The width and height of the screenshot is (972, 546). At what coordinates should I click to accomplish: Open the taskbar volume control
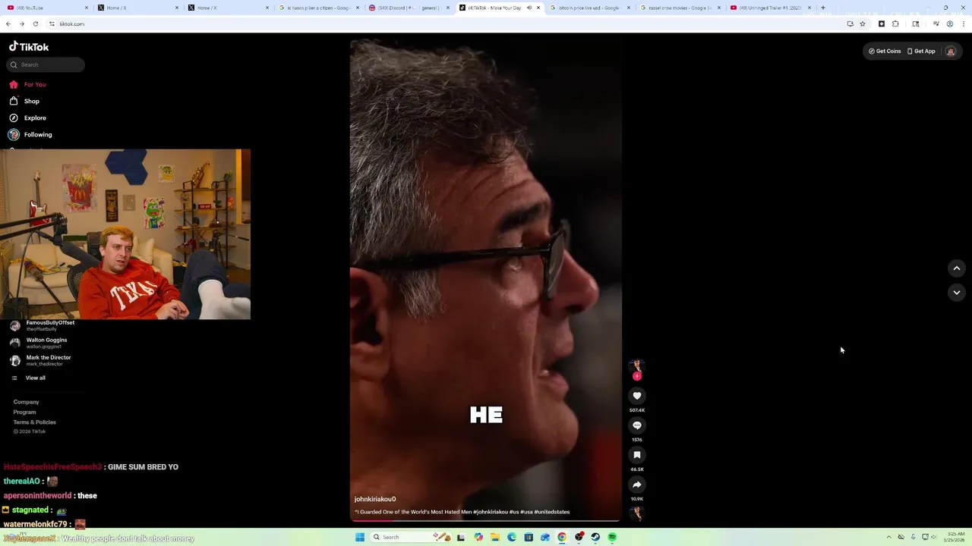(934, 537)
